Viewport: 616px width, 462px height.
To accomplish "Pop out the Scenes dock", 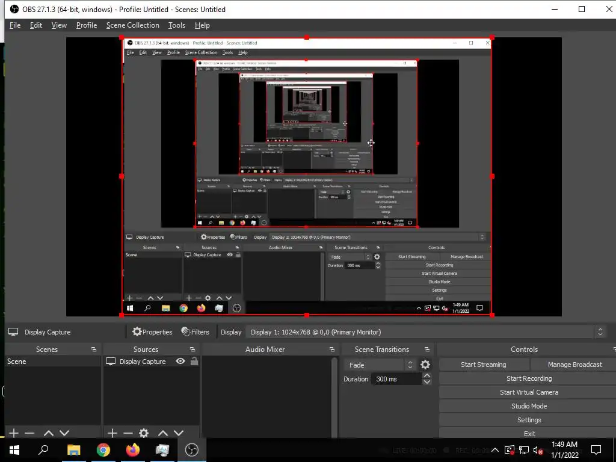I will pyautogui.click(x=93, y=350).
